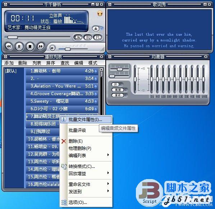
Task: Skip to next track button
Action: click(41, 46)
